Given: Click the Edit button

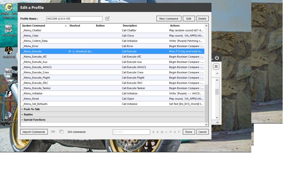Looking at the screenshot, I should click(x=189, y=19).
